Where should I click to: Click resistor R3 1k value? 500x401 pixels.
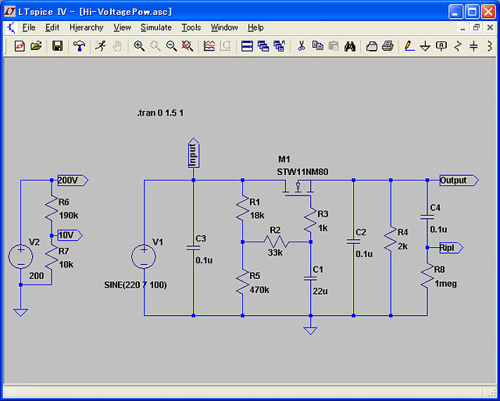pos(323,228)
